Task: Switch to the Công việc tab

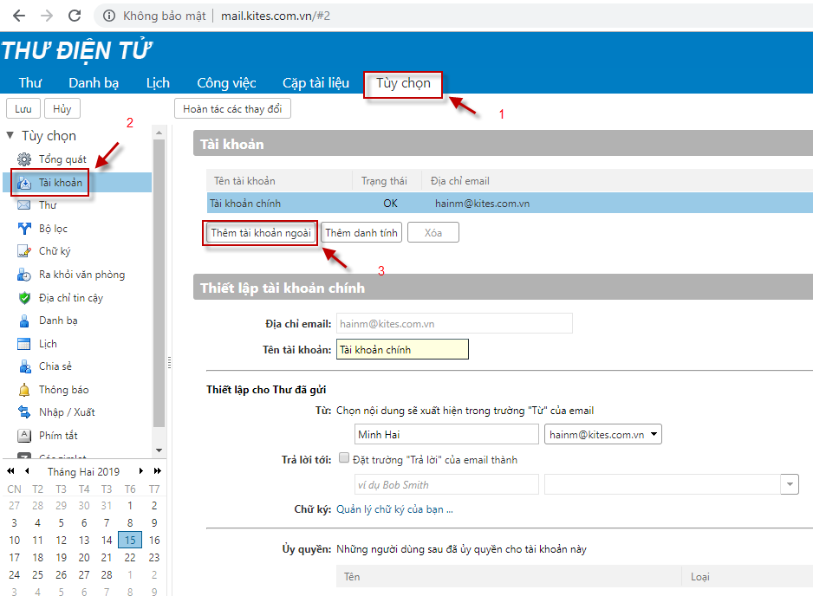Action: pyautogui.click(x=225, y=82)
